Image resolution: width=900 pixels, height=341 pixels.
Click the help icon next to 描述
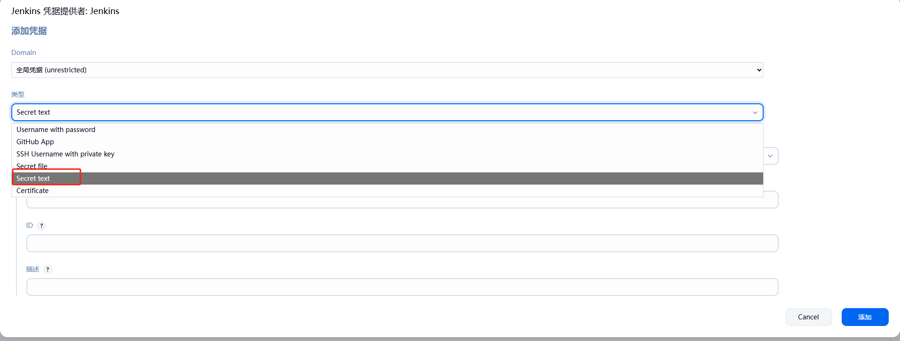point(47,269)
